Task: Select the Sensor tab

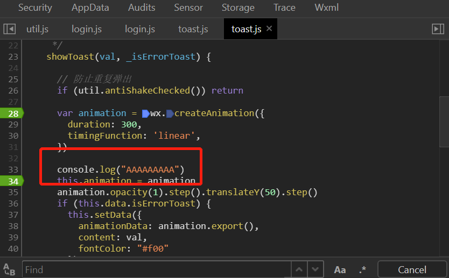Action: (x=188, y=8)
